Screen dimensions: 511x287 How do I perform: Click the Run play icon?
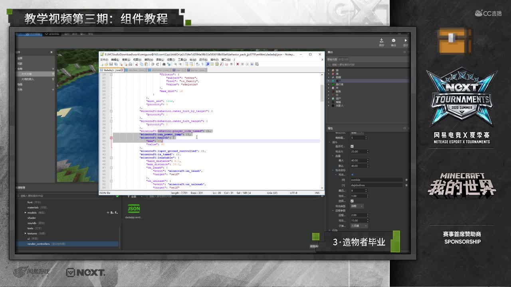coord(406,41)
